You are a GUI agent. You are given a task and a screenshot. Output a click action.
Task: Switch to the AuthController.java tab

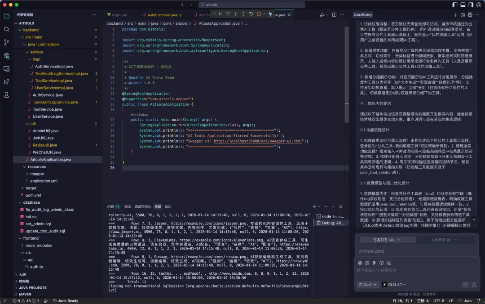163,15
